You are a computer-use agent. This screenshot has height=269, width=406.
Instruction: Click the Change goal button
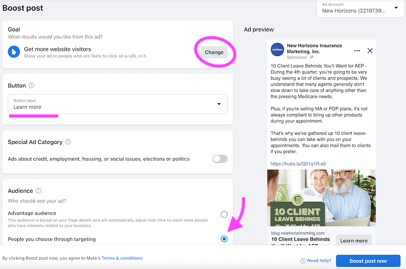tap(214, 52)
